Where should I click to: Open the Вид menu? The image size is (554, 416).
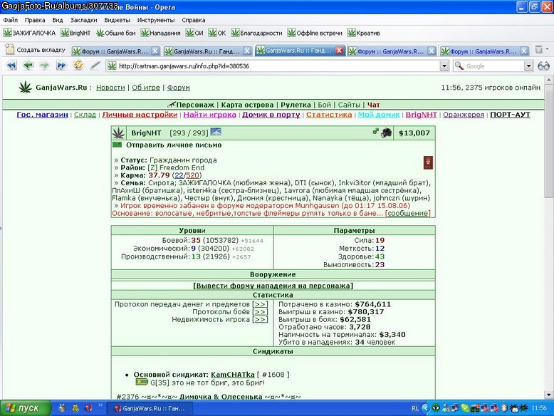(x=57, y=20)
